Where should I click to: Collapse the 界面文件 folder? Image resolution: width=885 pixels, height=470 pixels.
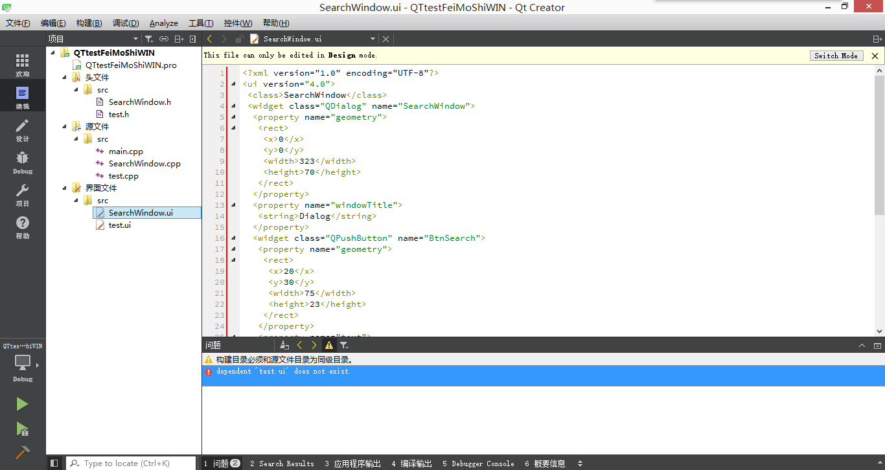65,188
